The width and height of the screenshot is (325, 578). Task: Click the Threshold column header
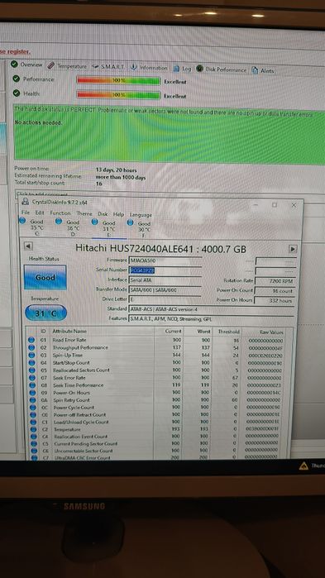(x=228, y=332)
